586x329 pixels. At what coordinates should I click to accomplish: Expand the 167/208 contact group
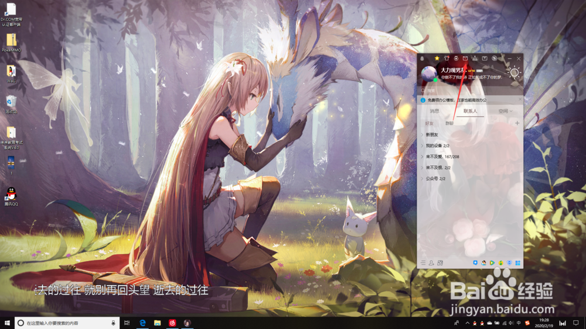pos(470,157)
